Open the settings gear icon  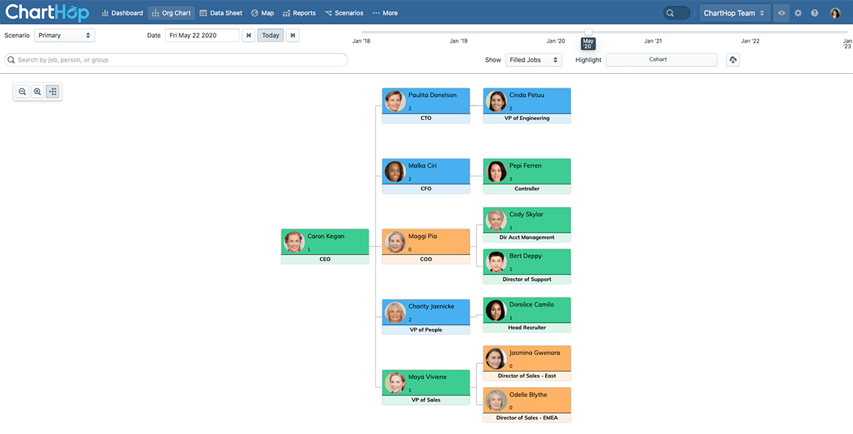point(798,13)
